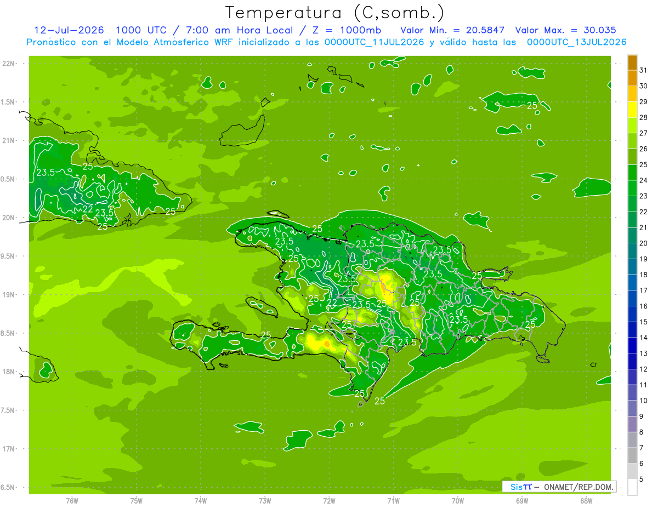Screen dimensions: 658x508
Task: Click the '17' colorbar scale label
Action: click(644, 290)
